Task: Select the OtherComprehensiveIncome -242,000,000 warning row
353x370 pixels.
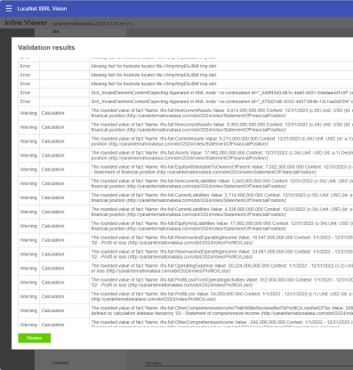Action: click(x=186, y=323)
